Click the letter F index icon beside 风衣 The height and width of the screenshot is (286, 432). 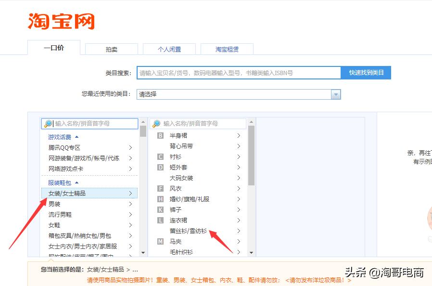click(x=161, y=188)
